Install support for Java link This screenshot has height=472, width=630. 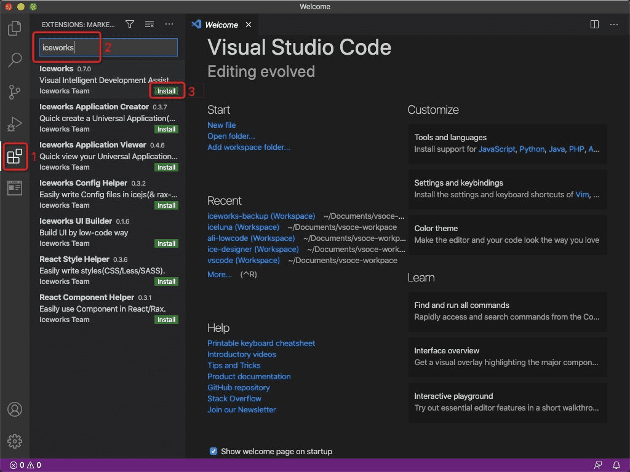click(556, 149)
